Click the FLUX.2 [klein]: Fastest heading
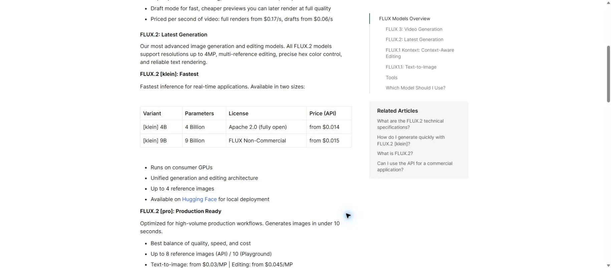Viewport: 611px width, 268px height. click(169, 74)
